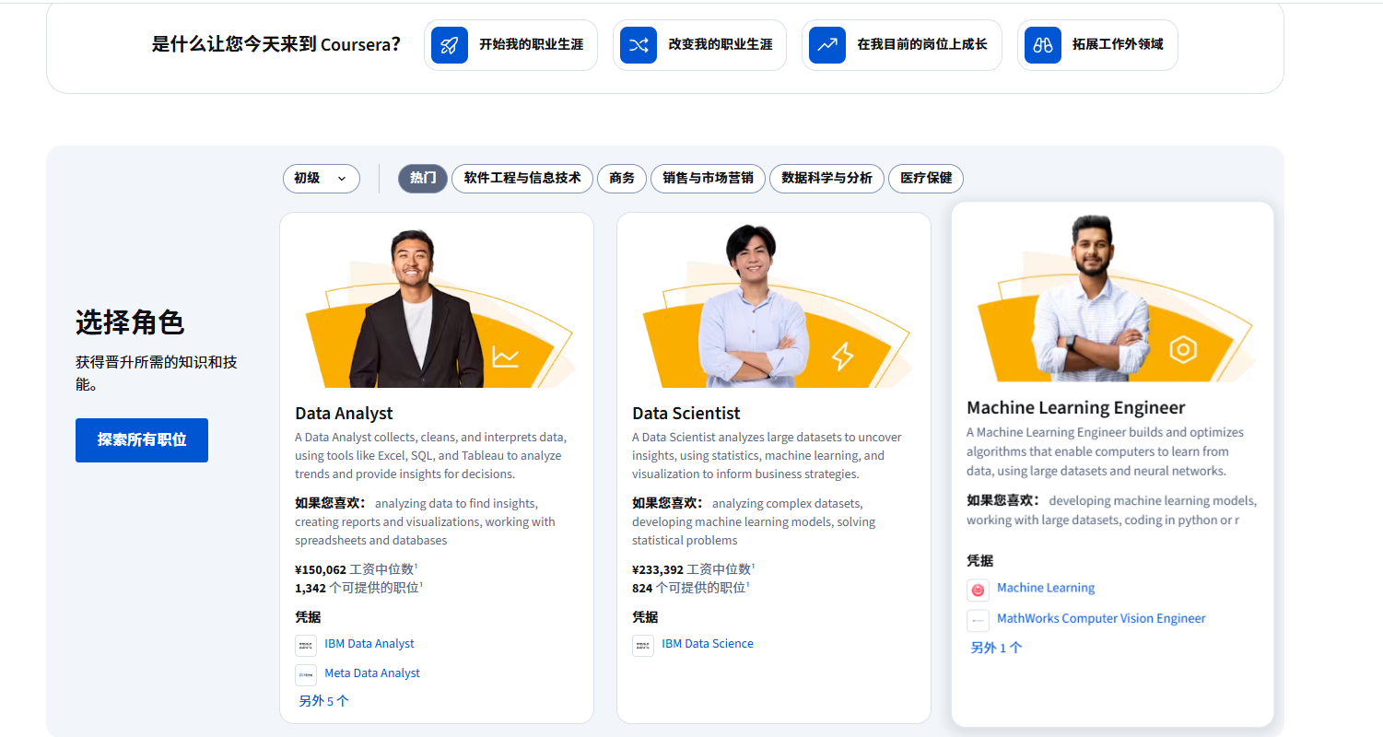Click the 824 个可提供的职位 text

(690, 588)
